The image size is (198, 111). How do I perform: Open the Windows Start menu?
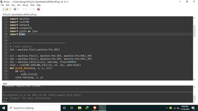tap(4, 108)
